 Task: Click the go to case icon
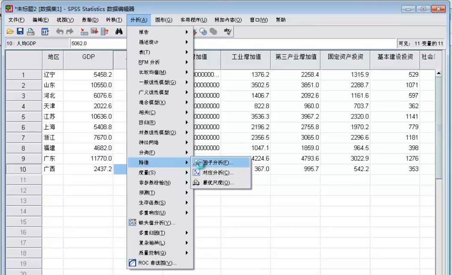coord(84,31)
